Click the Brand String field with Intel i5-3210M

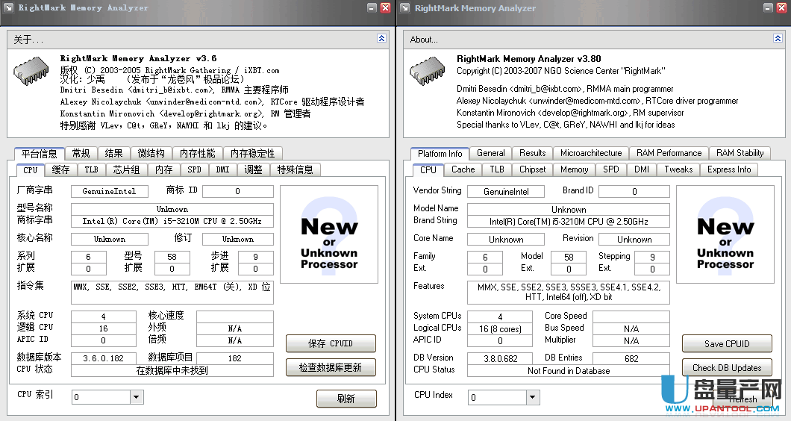click(x=568, y=222)
